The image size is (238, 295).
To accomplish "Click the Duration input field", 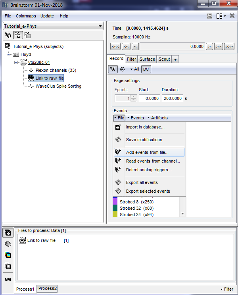I will [x=172, y=98].
